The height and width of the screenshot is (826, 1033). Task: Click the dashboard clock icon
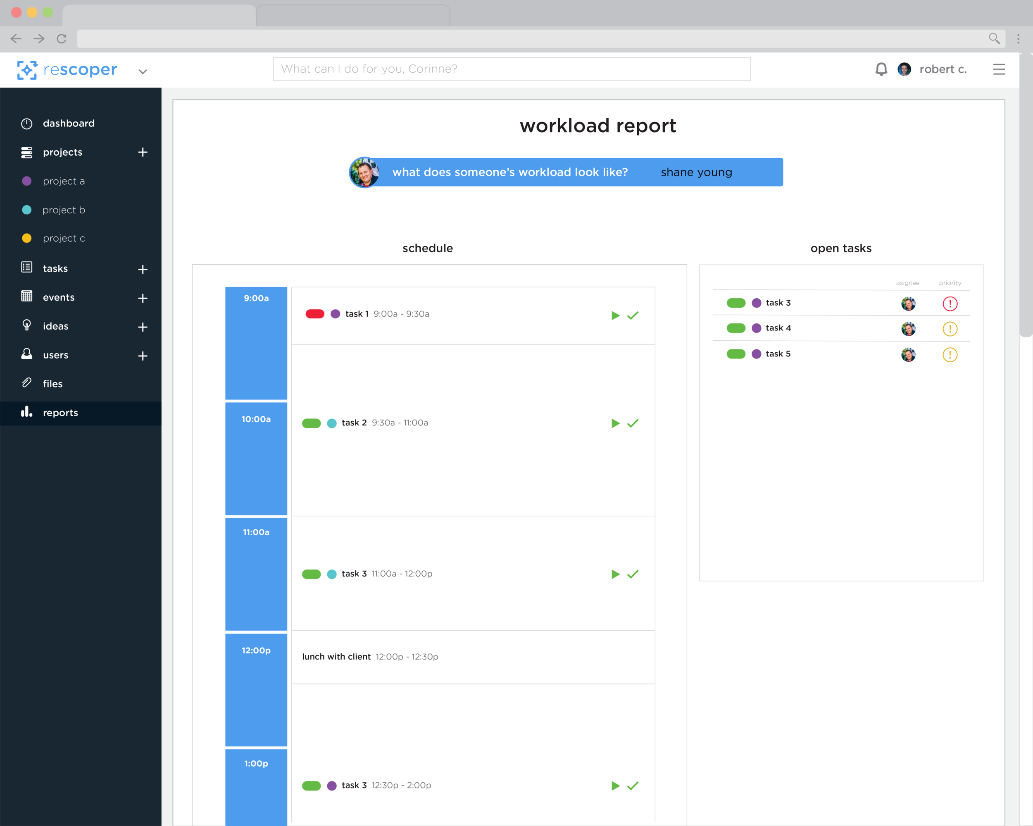[27, 123]
